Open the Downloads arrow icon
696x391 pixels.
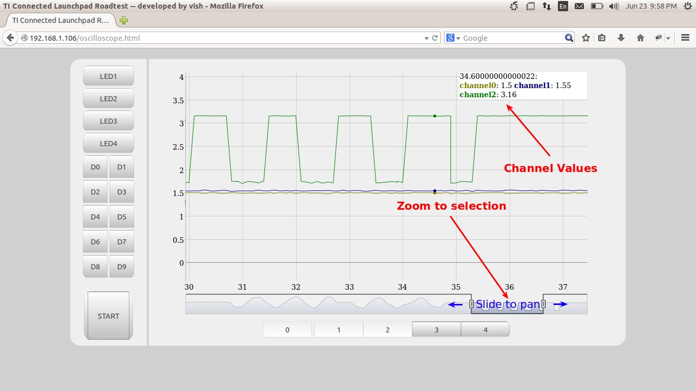pyautogui.click(x=621, y=38)
